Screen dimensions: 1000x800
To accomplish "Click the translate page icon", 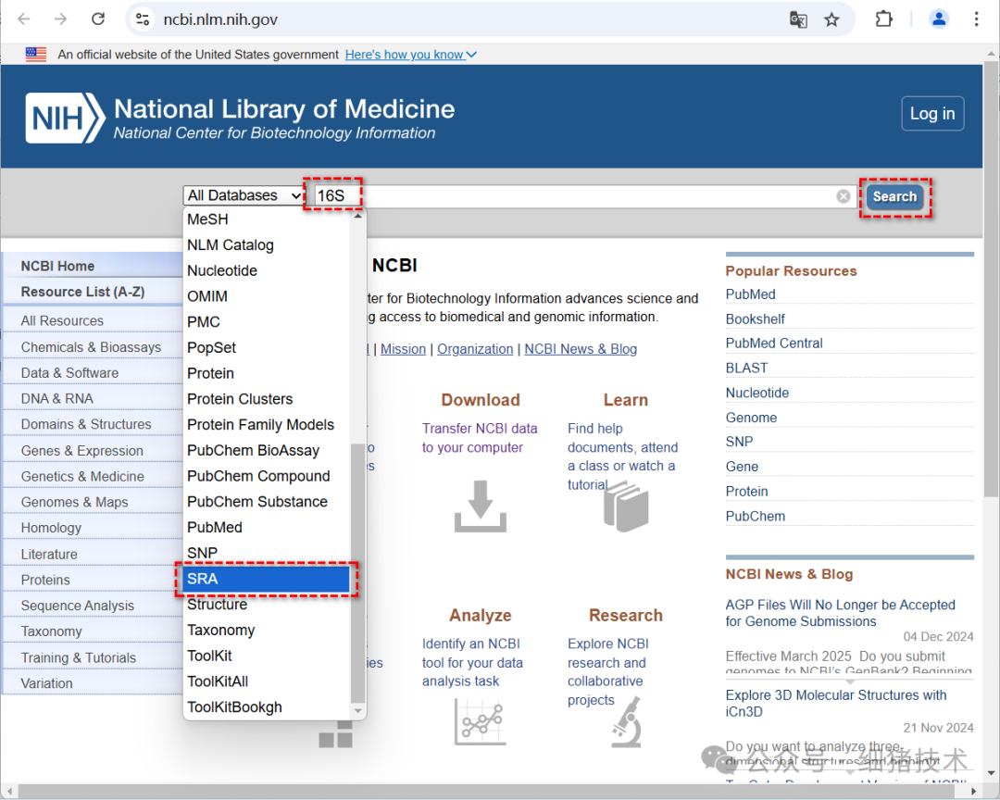I will [x=797, y=19].
